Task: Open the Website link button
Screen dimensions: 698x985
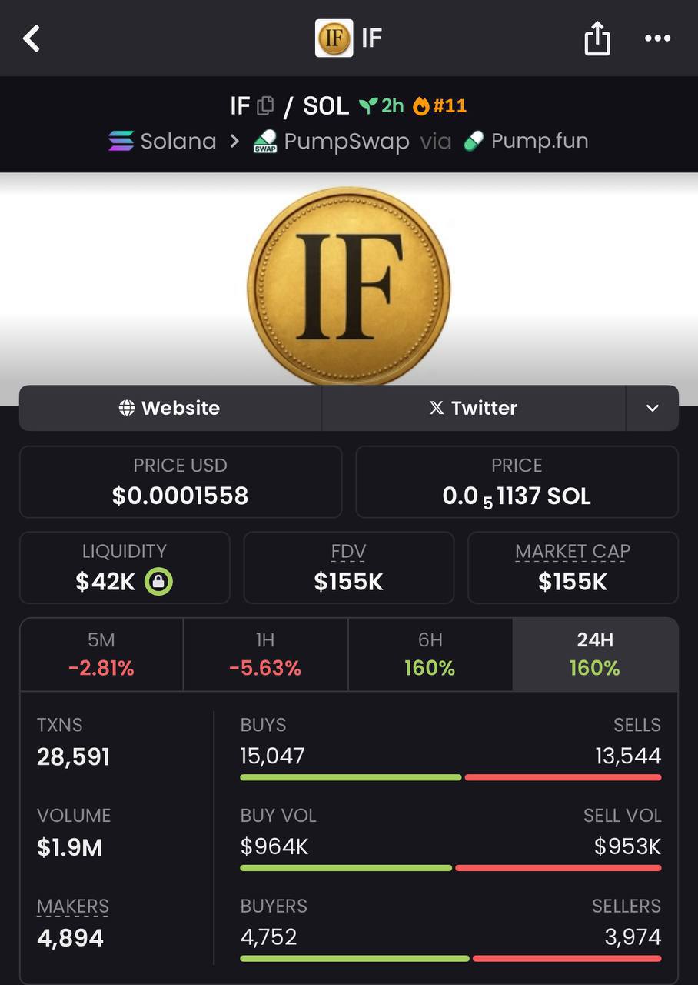Action: click(170, 408)
